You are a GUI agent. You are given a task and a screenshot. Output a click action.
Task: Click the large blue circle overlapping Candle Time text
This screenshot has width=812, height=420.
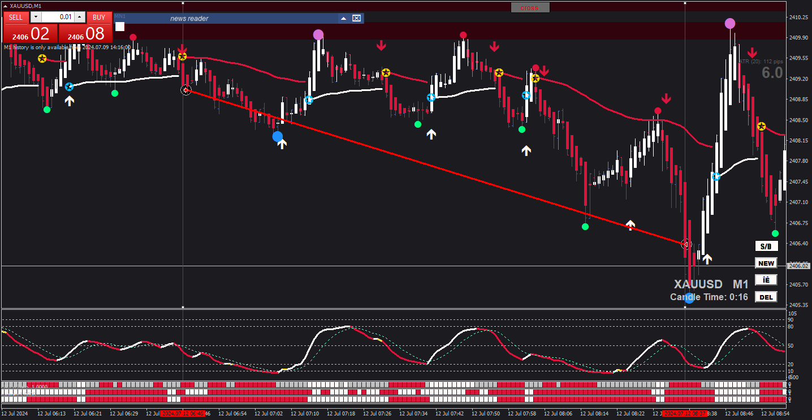[x=689, y=298]
